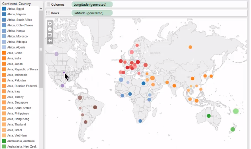Click the Australasia, Australia green swatch
This screenshot has width=251, height=149.
tap(4, 141)
